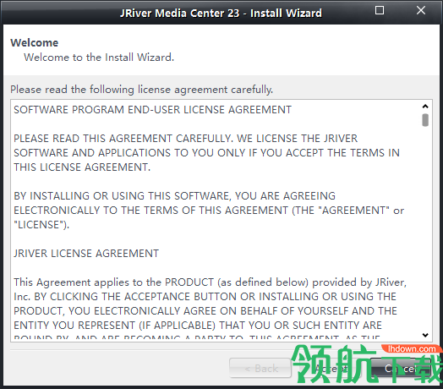This screenshot has width=443, height=389.
Task: Click the 'JRIVER LICENSE AGREEMENT' line
Action: coord(86,254)
